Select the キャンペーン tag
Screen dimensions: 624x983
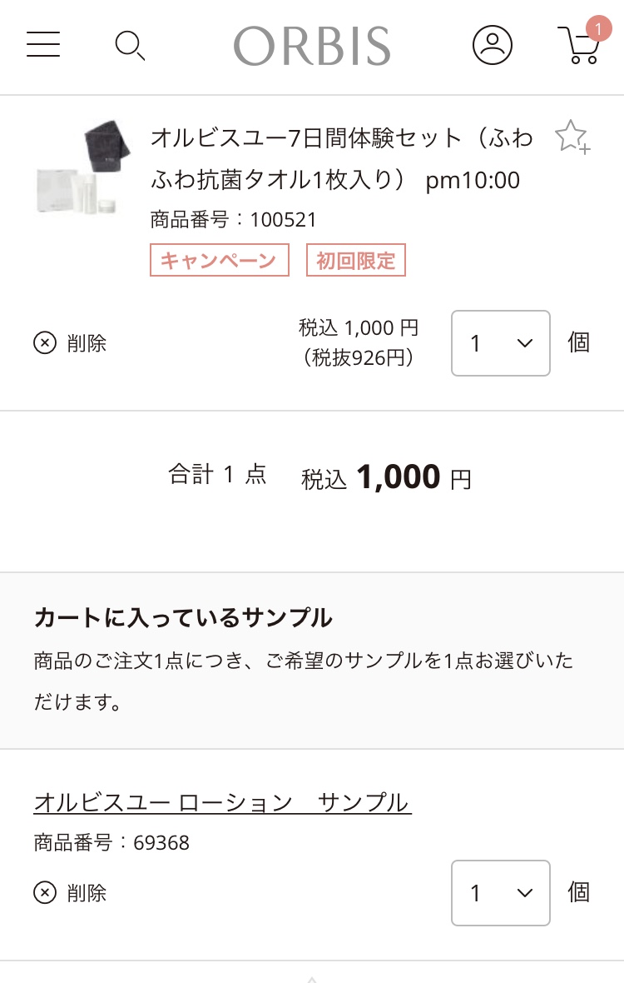[x=219, y=261]
